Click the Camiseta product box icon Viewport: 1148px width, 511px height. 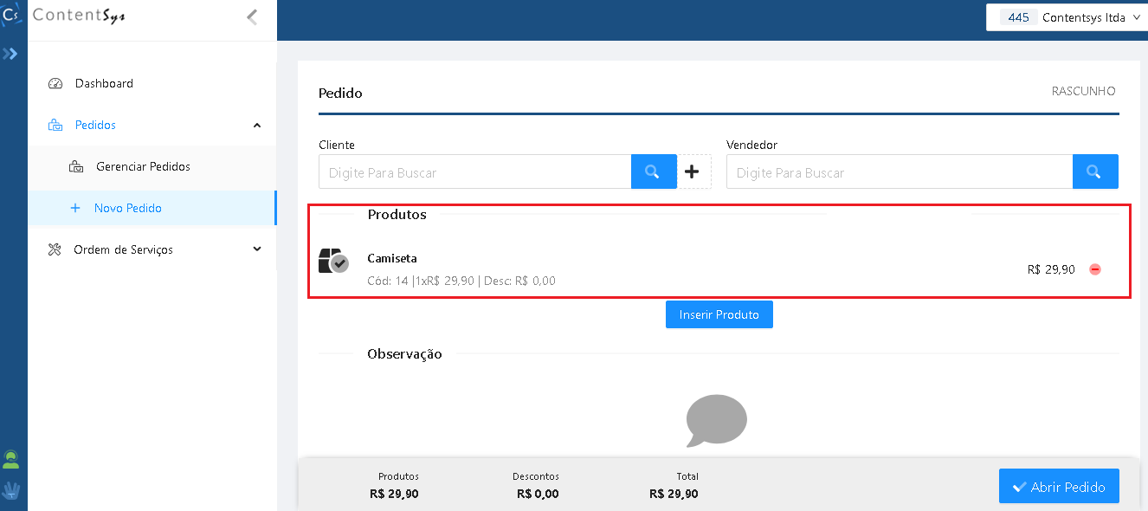click(333, 261)
